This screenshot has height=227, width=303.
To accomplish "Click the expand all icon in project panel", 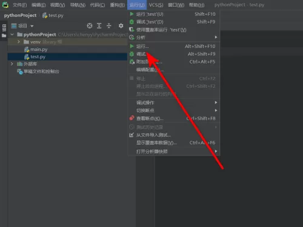I will [99, 25].
